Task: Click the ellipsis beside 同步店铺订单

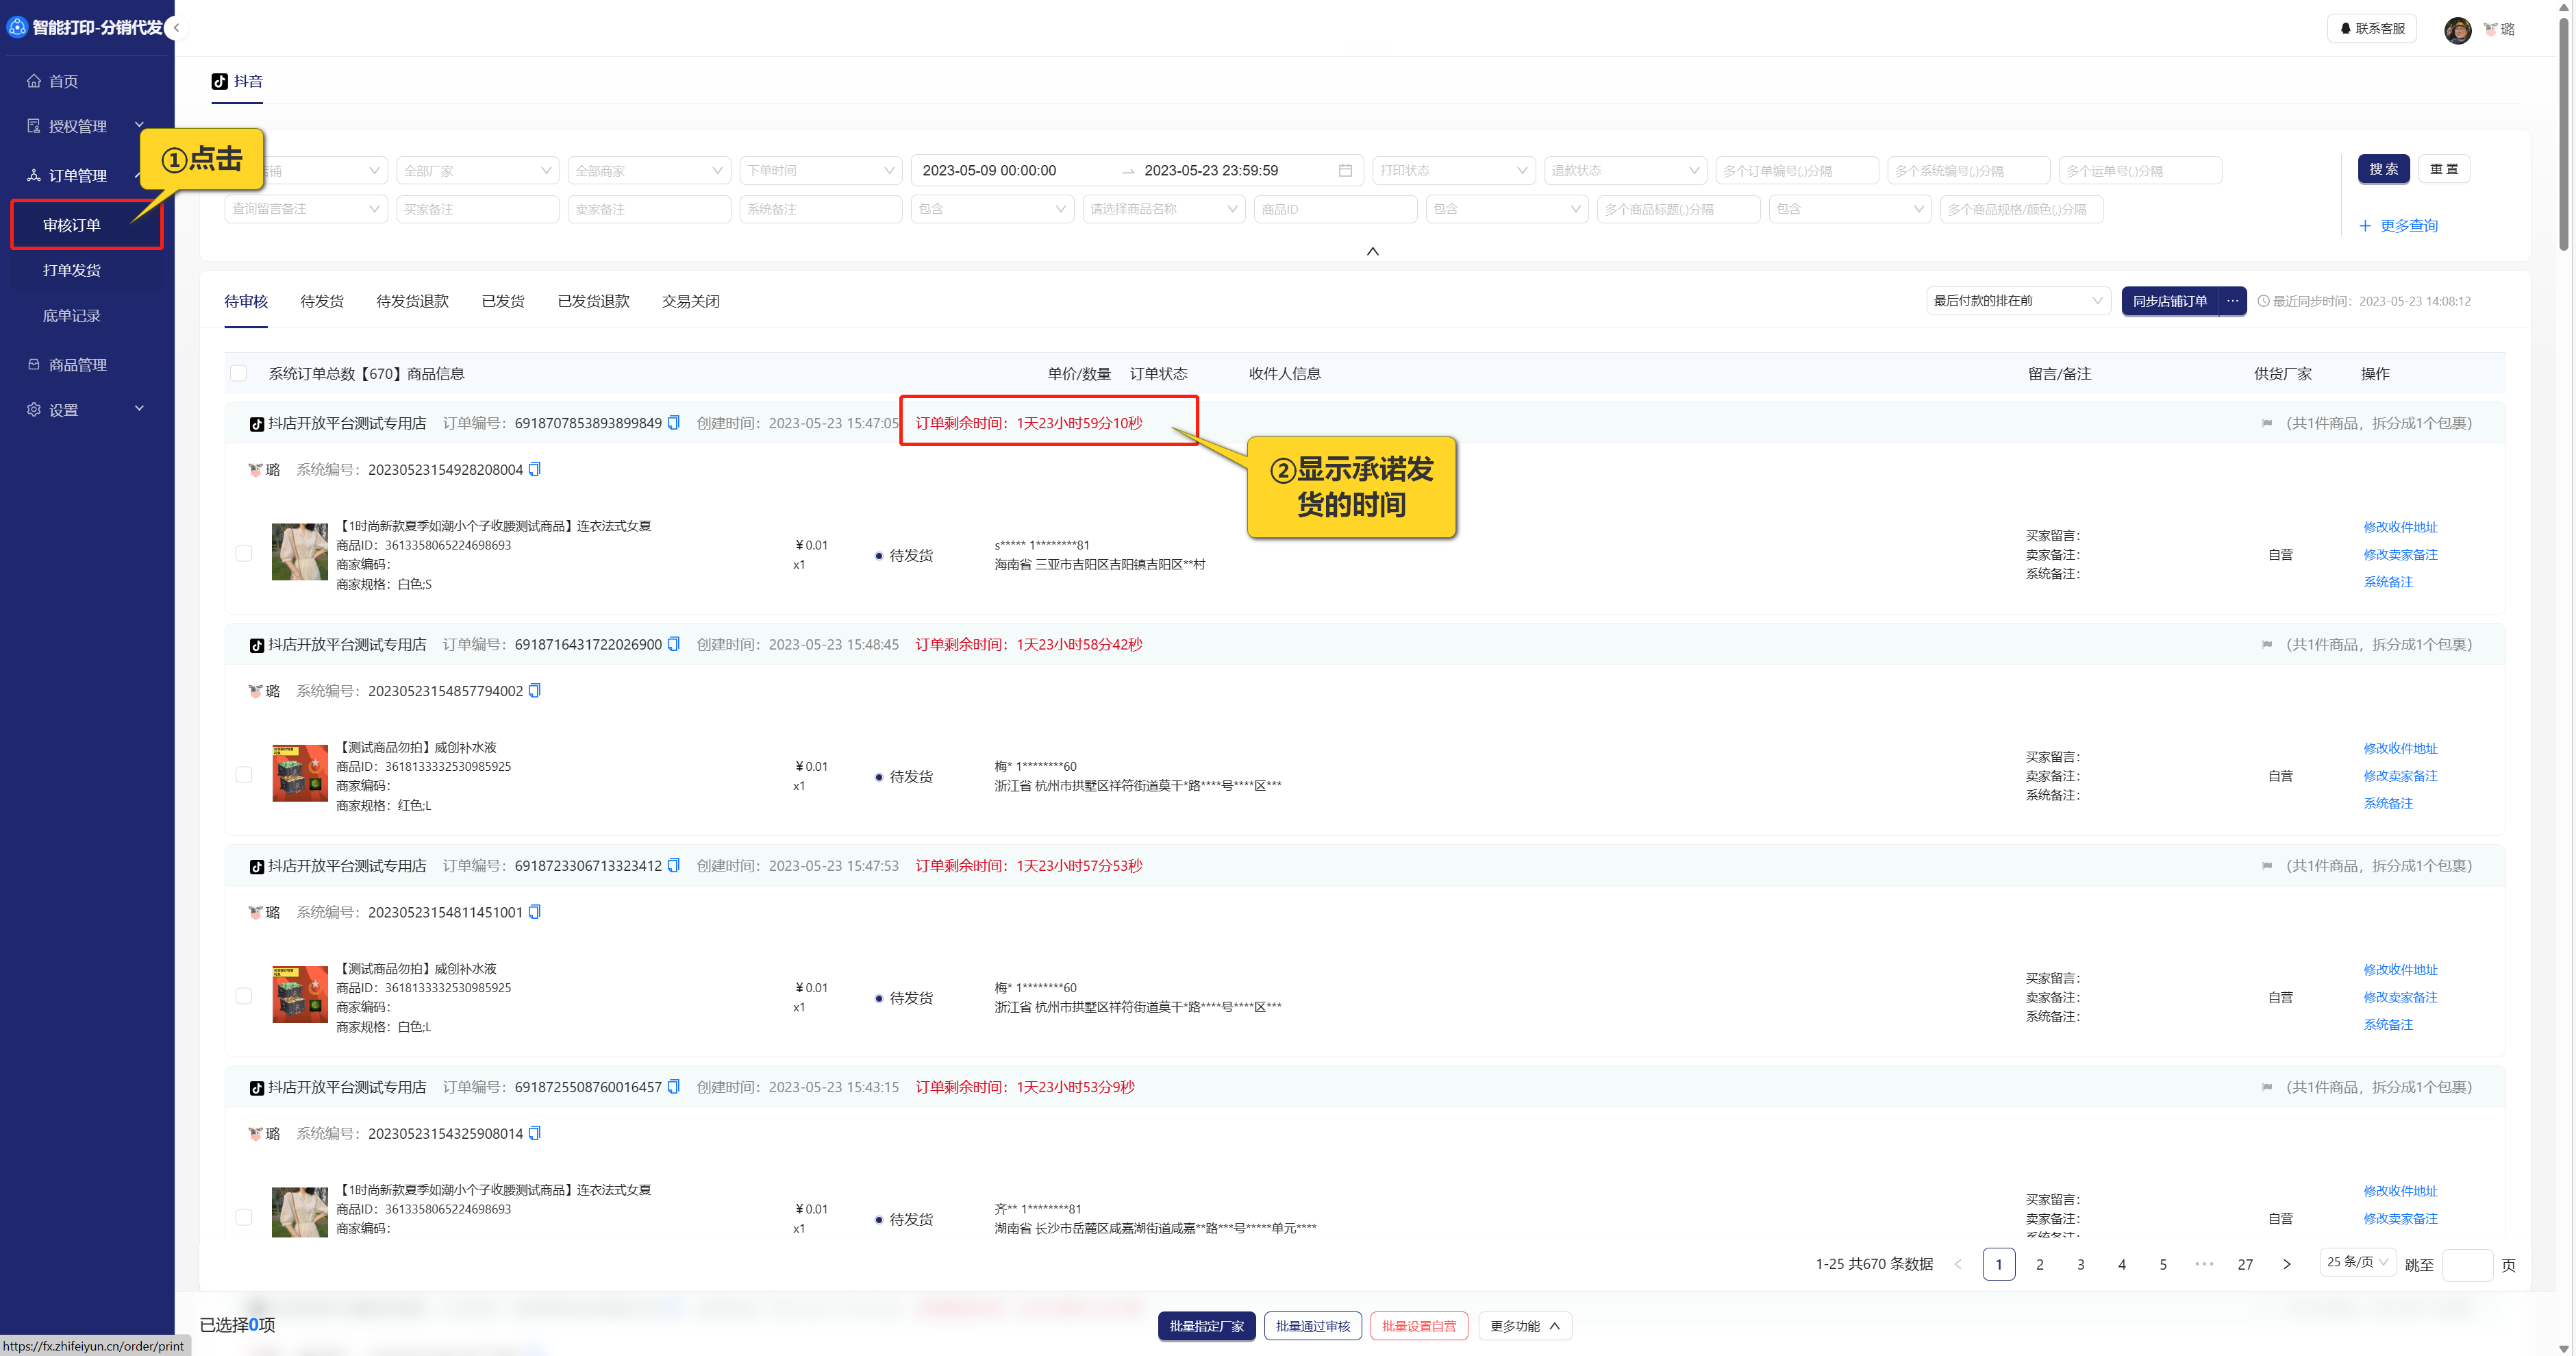Action: [x=2232, y=301]
